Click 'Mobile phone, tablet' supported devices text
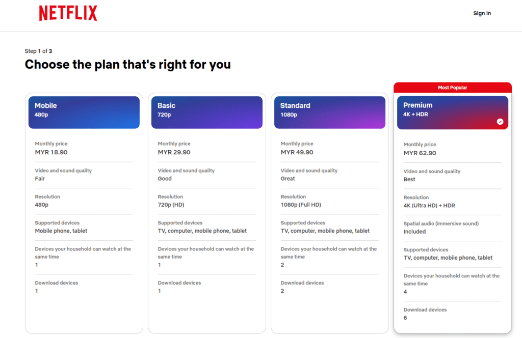 61,231
